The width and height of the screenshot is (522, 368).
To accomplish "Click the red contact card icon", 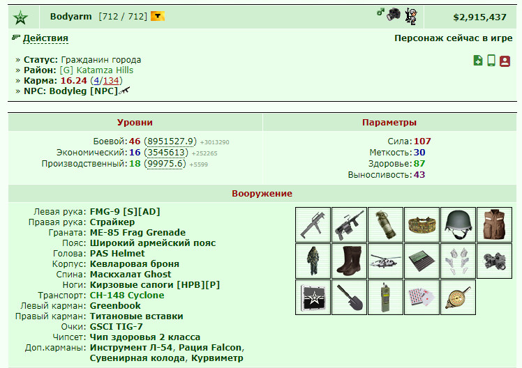I will (x=505, y=61).
